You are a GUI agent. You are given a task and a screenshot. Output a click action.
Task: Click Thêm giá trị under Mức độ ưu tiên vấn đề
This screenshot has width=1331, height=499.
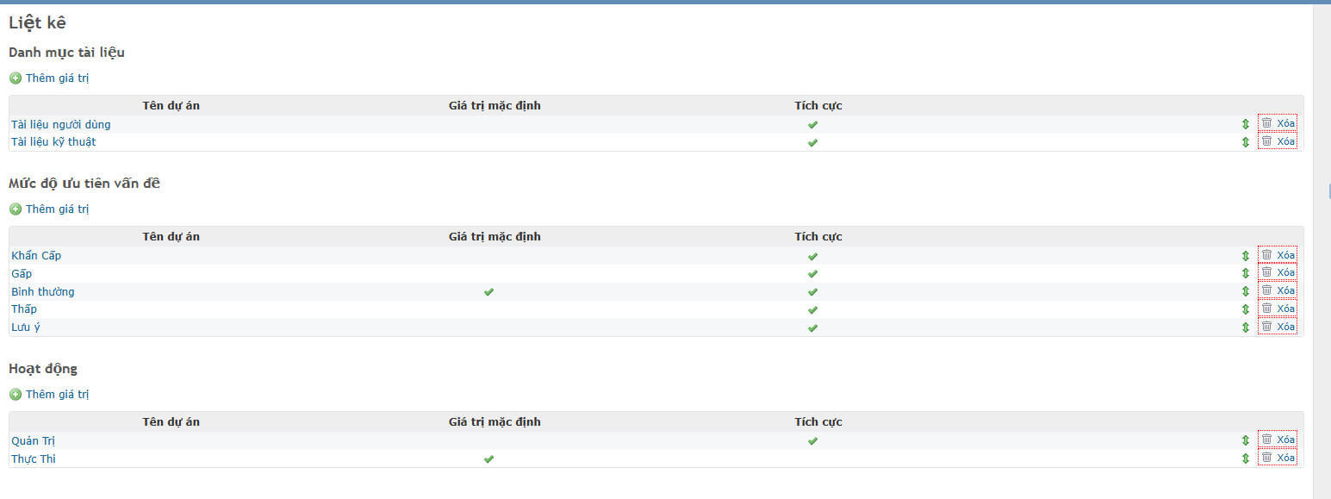[x=57, y=209]
